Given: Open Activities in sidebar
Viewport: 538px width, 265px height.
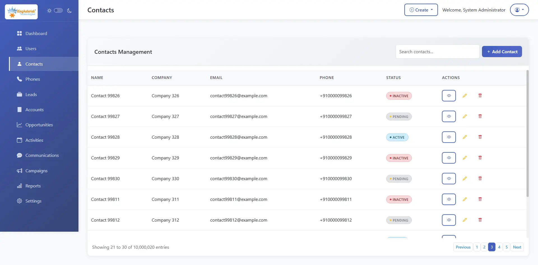Looking at the screenshot, I should pos(44,140).
